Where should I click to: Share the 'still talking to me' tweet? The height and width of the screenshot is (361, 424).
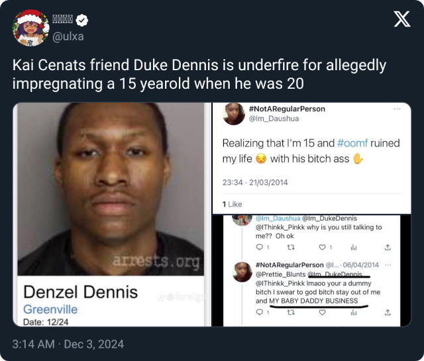tap(388, 247)
